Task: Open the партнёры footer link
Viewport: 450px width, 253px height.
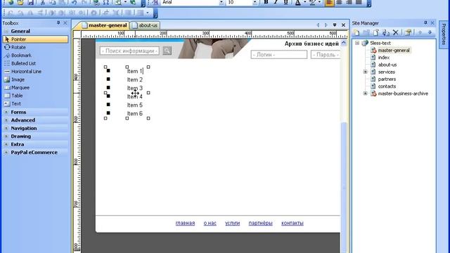Action: 260,223
